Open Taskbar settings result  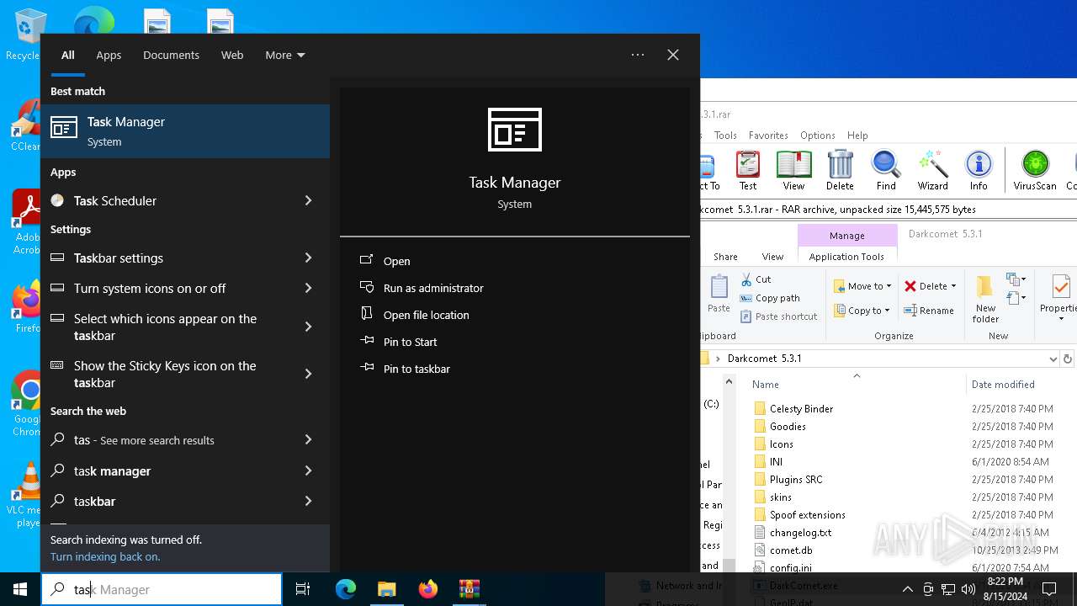[x=165, y=258]
